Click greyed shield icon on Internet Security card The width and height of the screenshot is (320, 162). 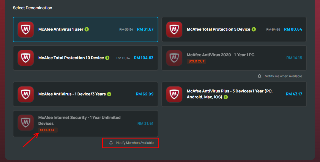pyautogui.click(x=26, y=122)
